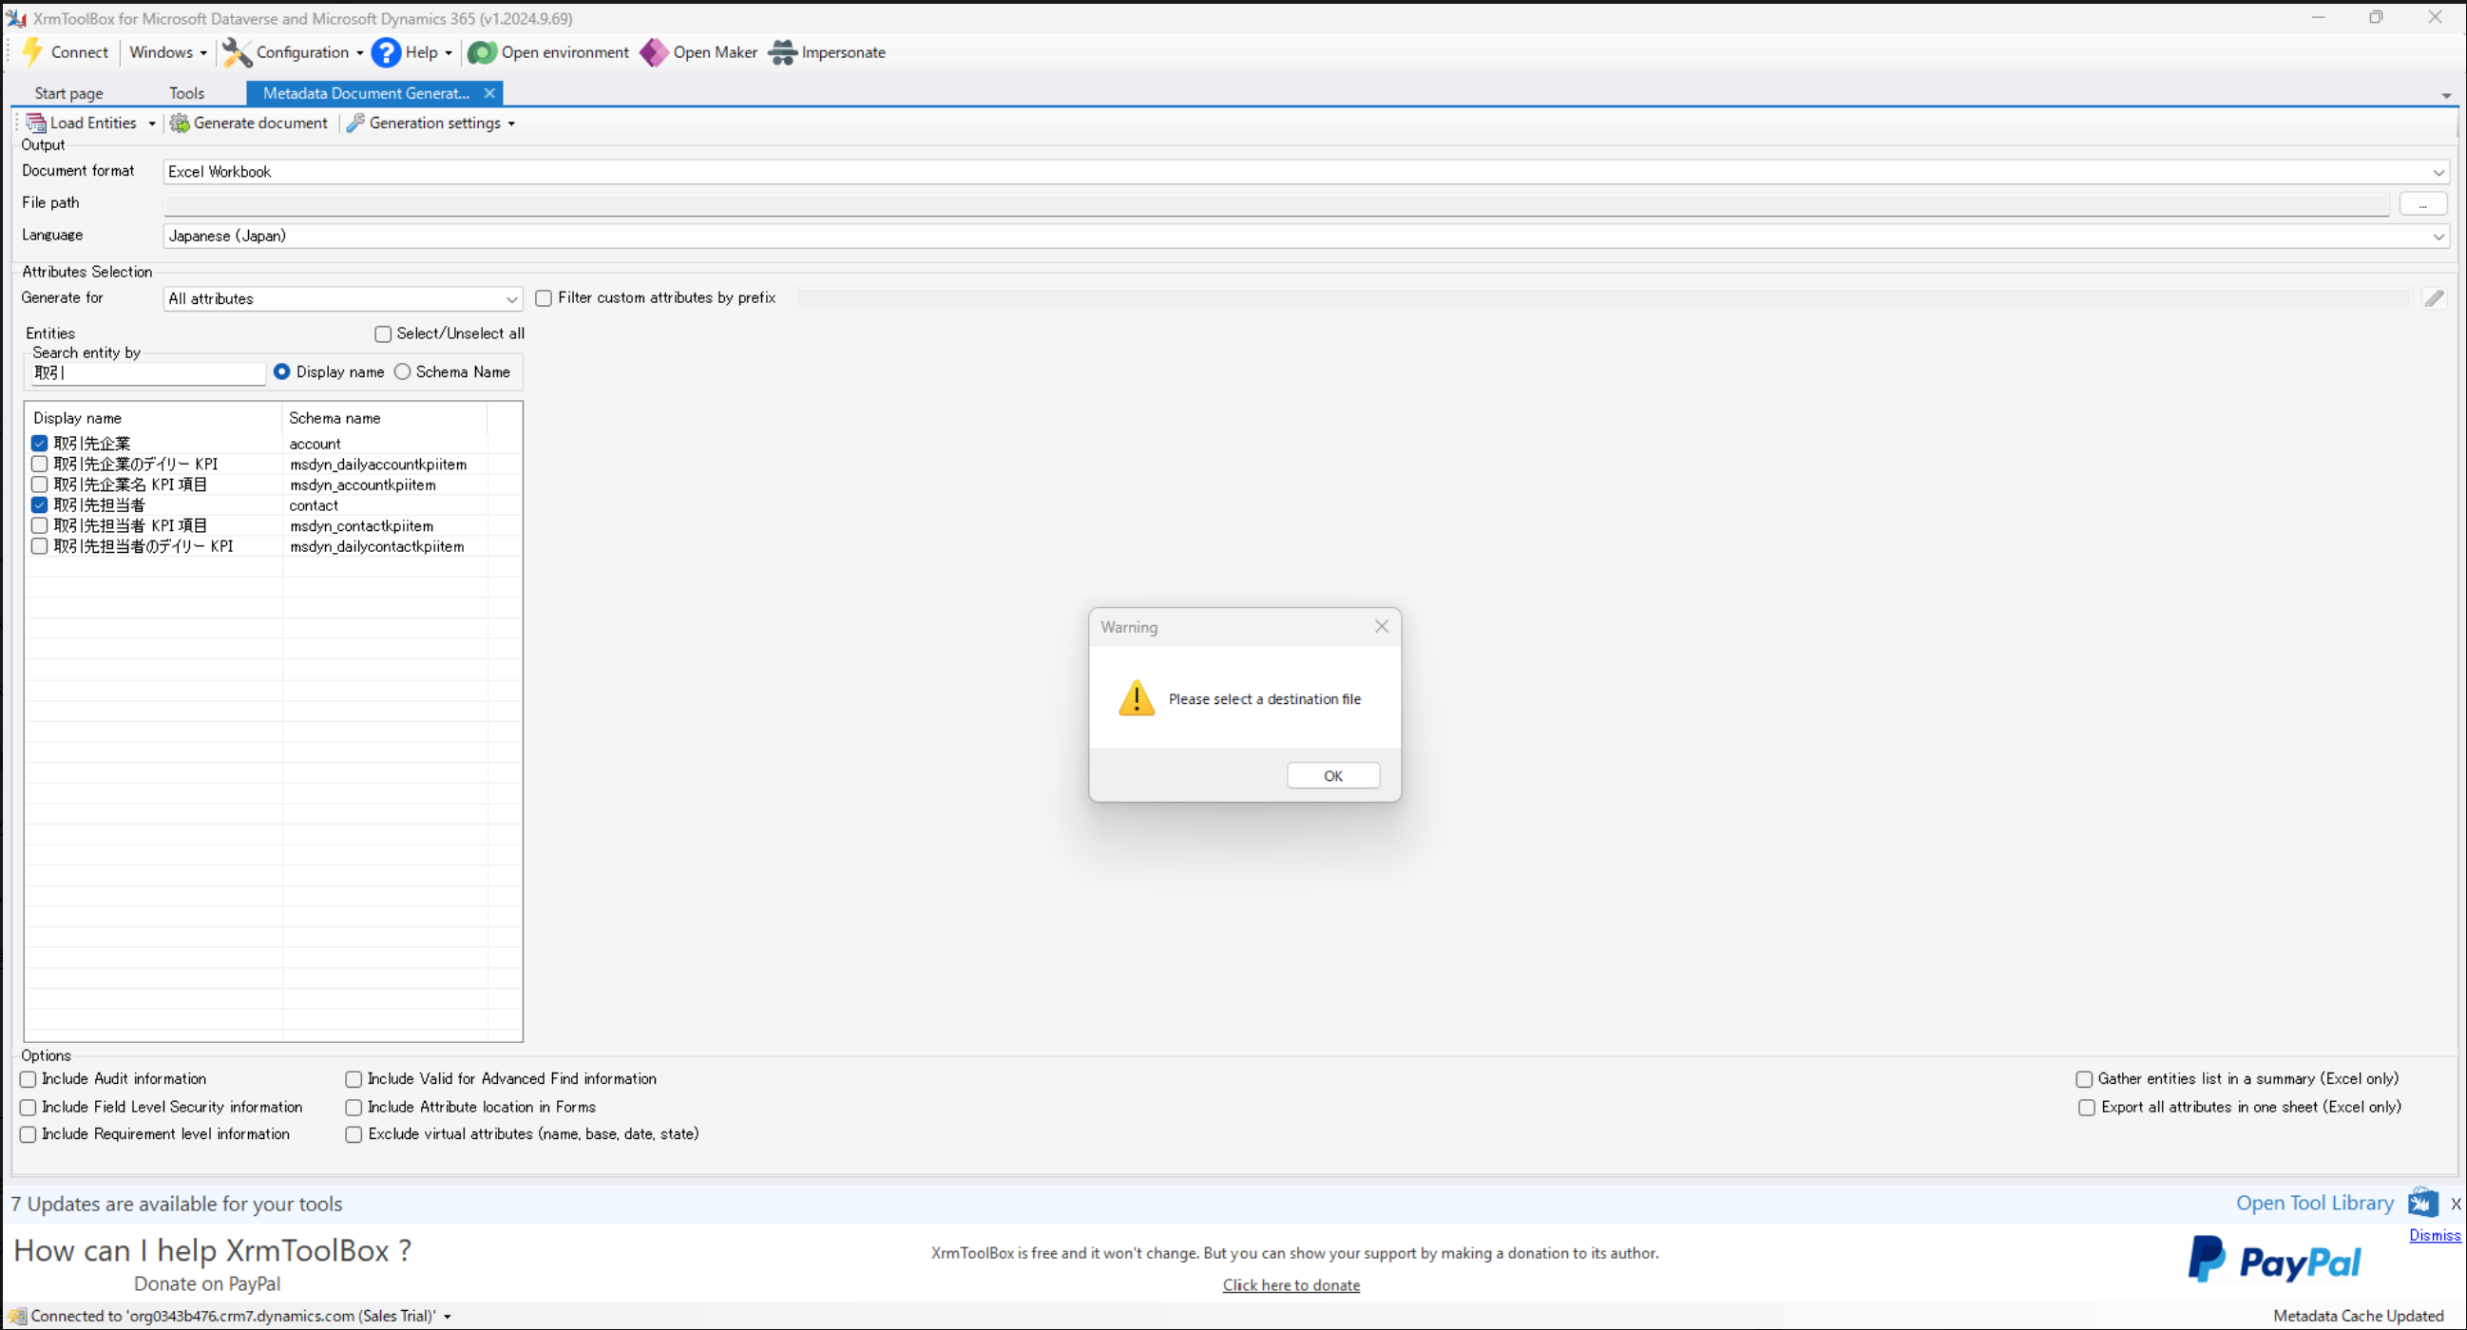
Task: Enable Include Valid for Advanced Find information
Action: click(x=354, y=1079)
